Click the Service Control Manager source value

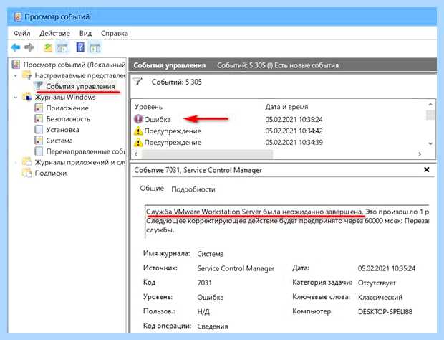[x=236, y=268]
